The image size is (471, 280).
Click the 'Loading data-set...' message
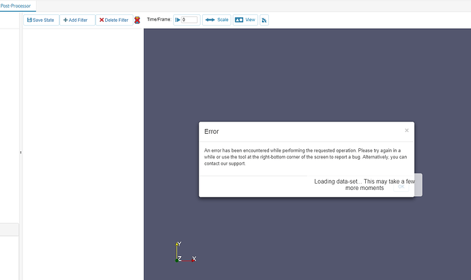365,185
